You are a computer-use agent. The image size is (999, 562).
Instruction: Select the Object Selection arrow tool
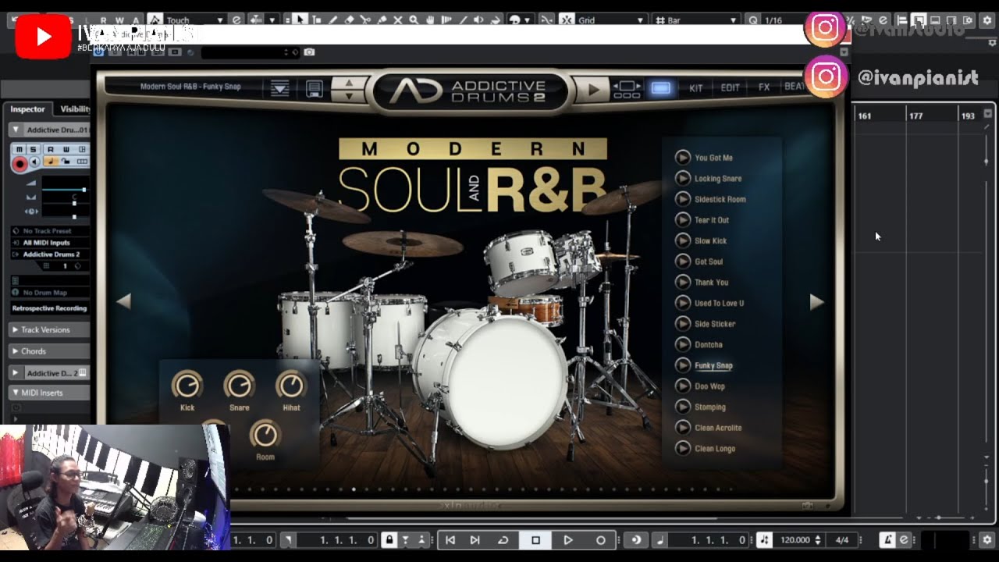click(x=300, y=20)
